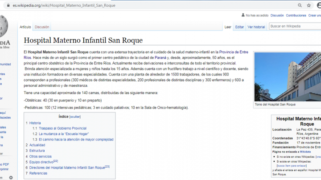321x180 pixels.
Task: Click the line '-Obtétricas: 40 (30 en puerperio...'
Action: pyautogui.click(x=63, y=100)
